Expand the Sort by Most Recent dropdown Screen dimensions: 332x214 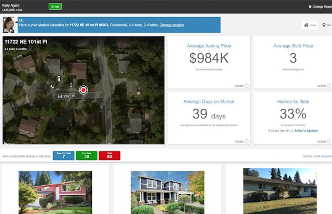[x=322, y=156]
